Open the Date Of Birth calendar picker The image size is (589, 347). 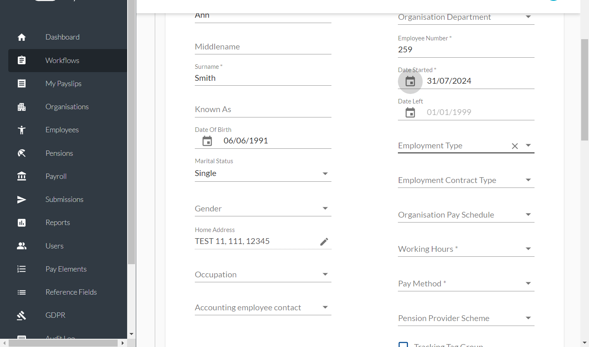pos(207,141)
